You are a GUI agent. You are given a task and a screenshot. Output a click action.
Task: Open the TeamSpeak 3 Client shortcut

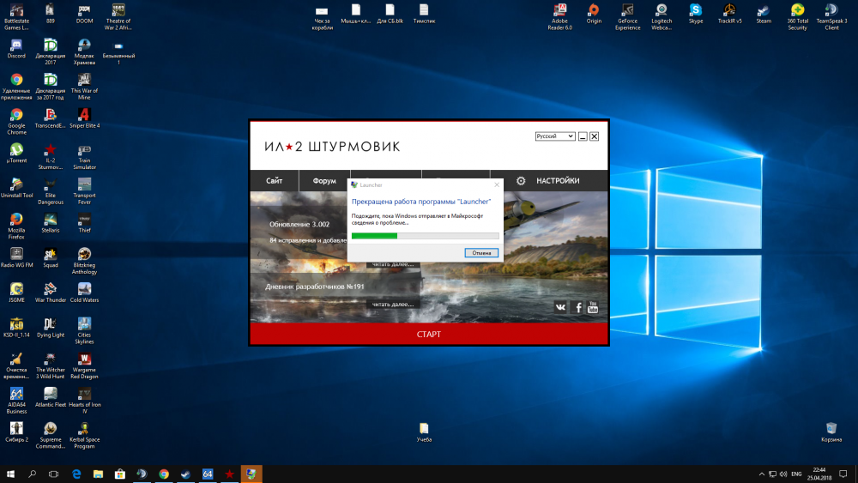tap(831, 12)
